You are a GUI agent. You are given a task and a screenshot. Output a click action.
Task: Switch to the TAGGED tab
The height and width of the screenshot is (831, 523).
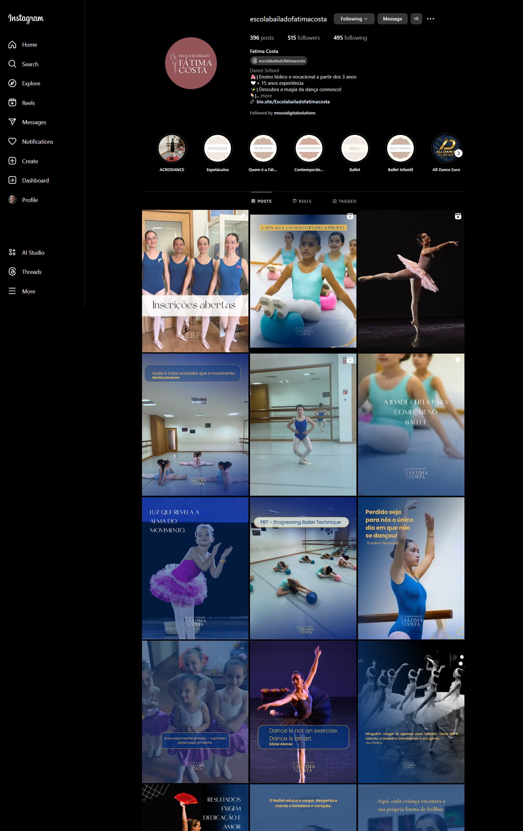click(344, 201)
